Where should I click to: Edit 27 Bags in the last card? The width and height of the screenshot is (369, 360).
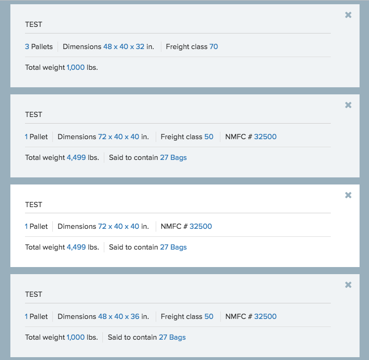172,337
